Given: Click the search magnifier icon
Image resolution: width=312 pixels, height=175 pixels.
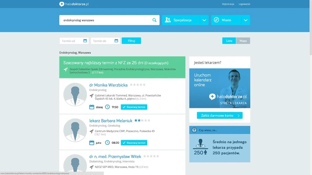Looking at the screenshot, I should pyautogui.click(x=154, y=20).
